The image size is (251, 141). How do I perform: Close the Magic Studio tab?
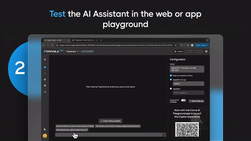(x=69, y=40)
